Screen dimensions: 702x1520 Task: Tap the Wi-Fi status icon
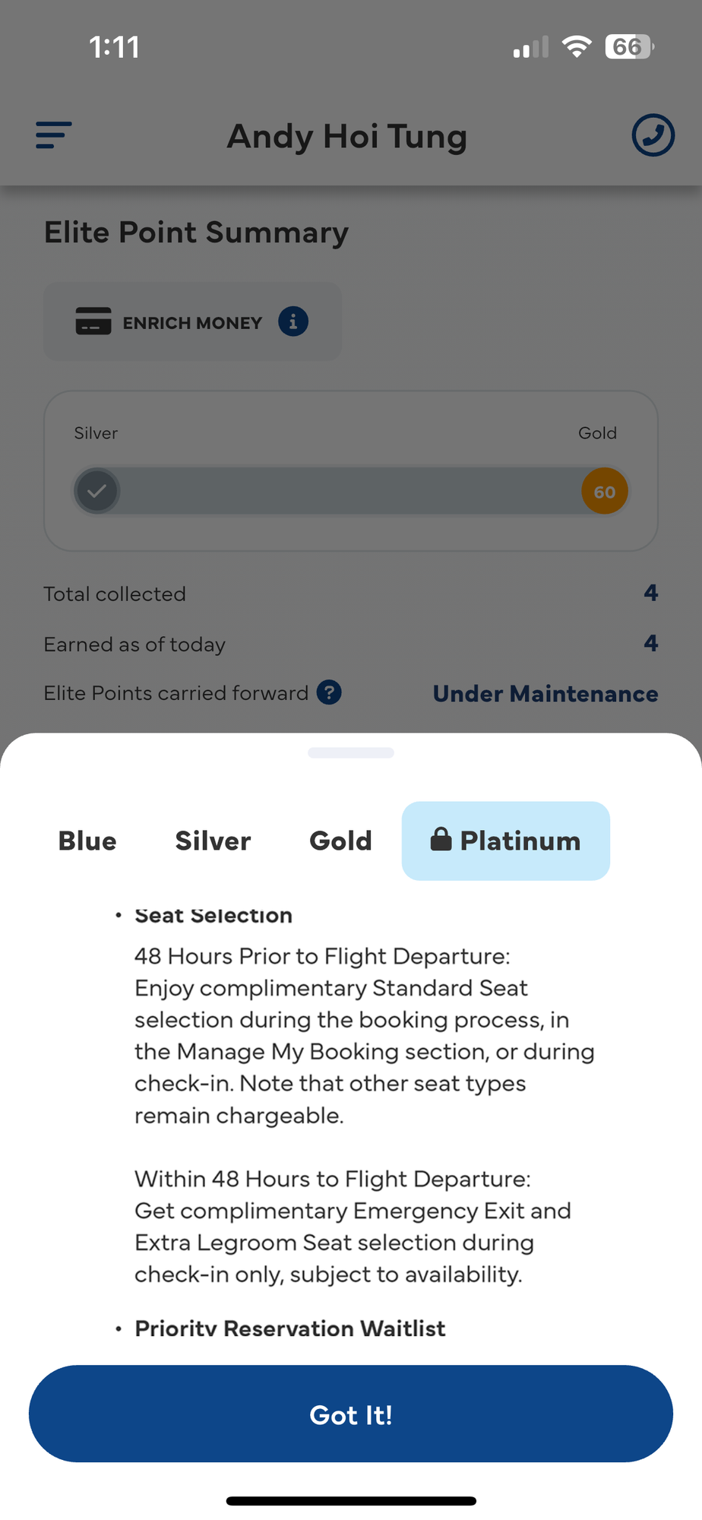(577, 47)
